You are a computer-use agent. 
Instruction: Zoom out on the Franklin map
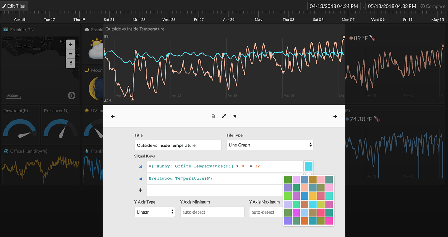pos(71,54)
